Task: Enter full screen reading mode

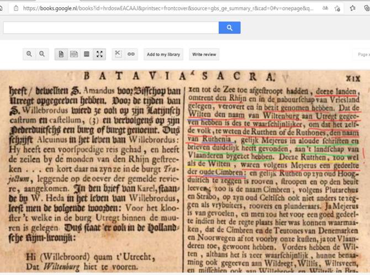Action: point(99,54)
